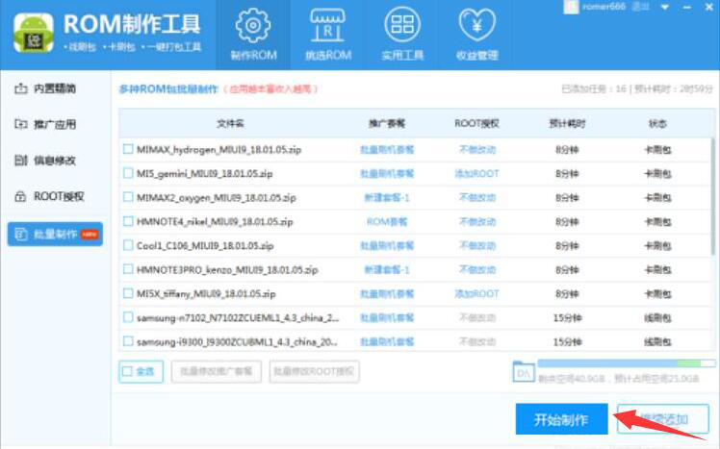Screen dimensions: 720x449
Task: Switch to the 挑选ROM tab
Action: click(328, 35)
